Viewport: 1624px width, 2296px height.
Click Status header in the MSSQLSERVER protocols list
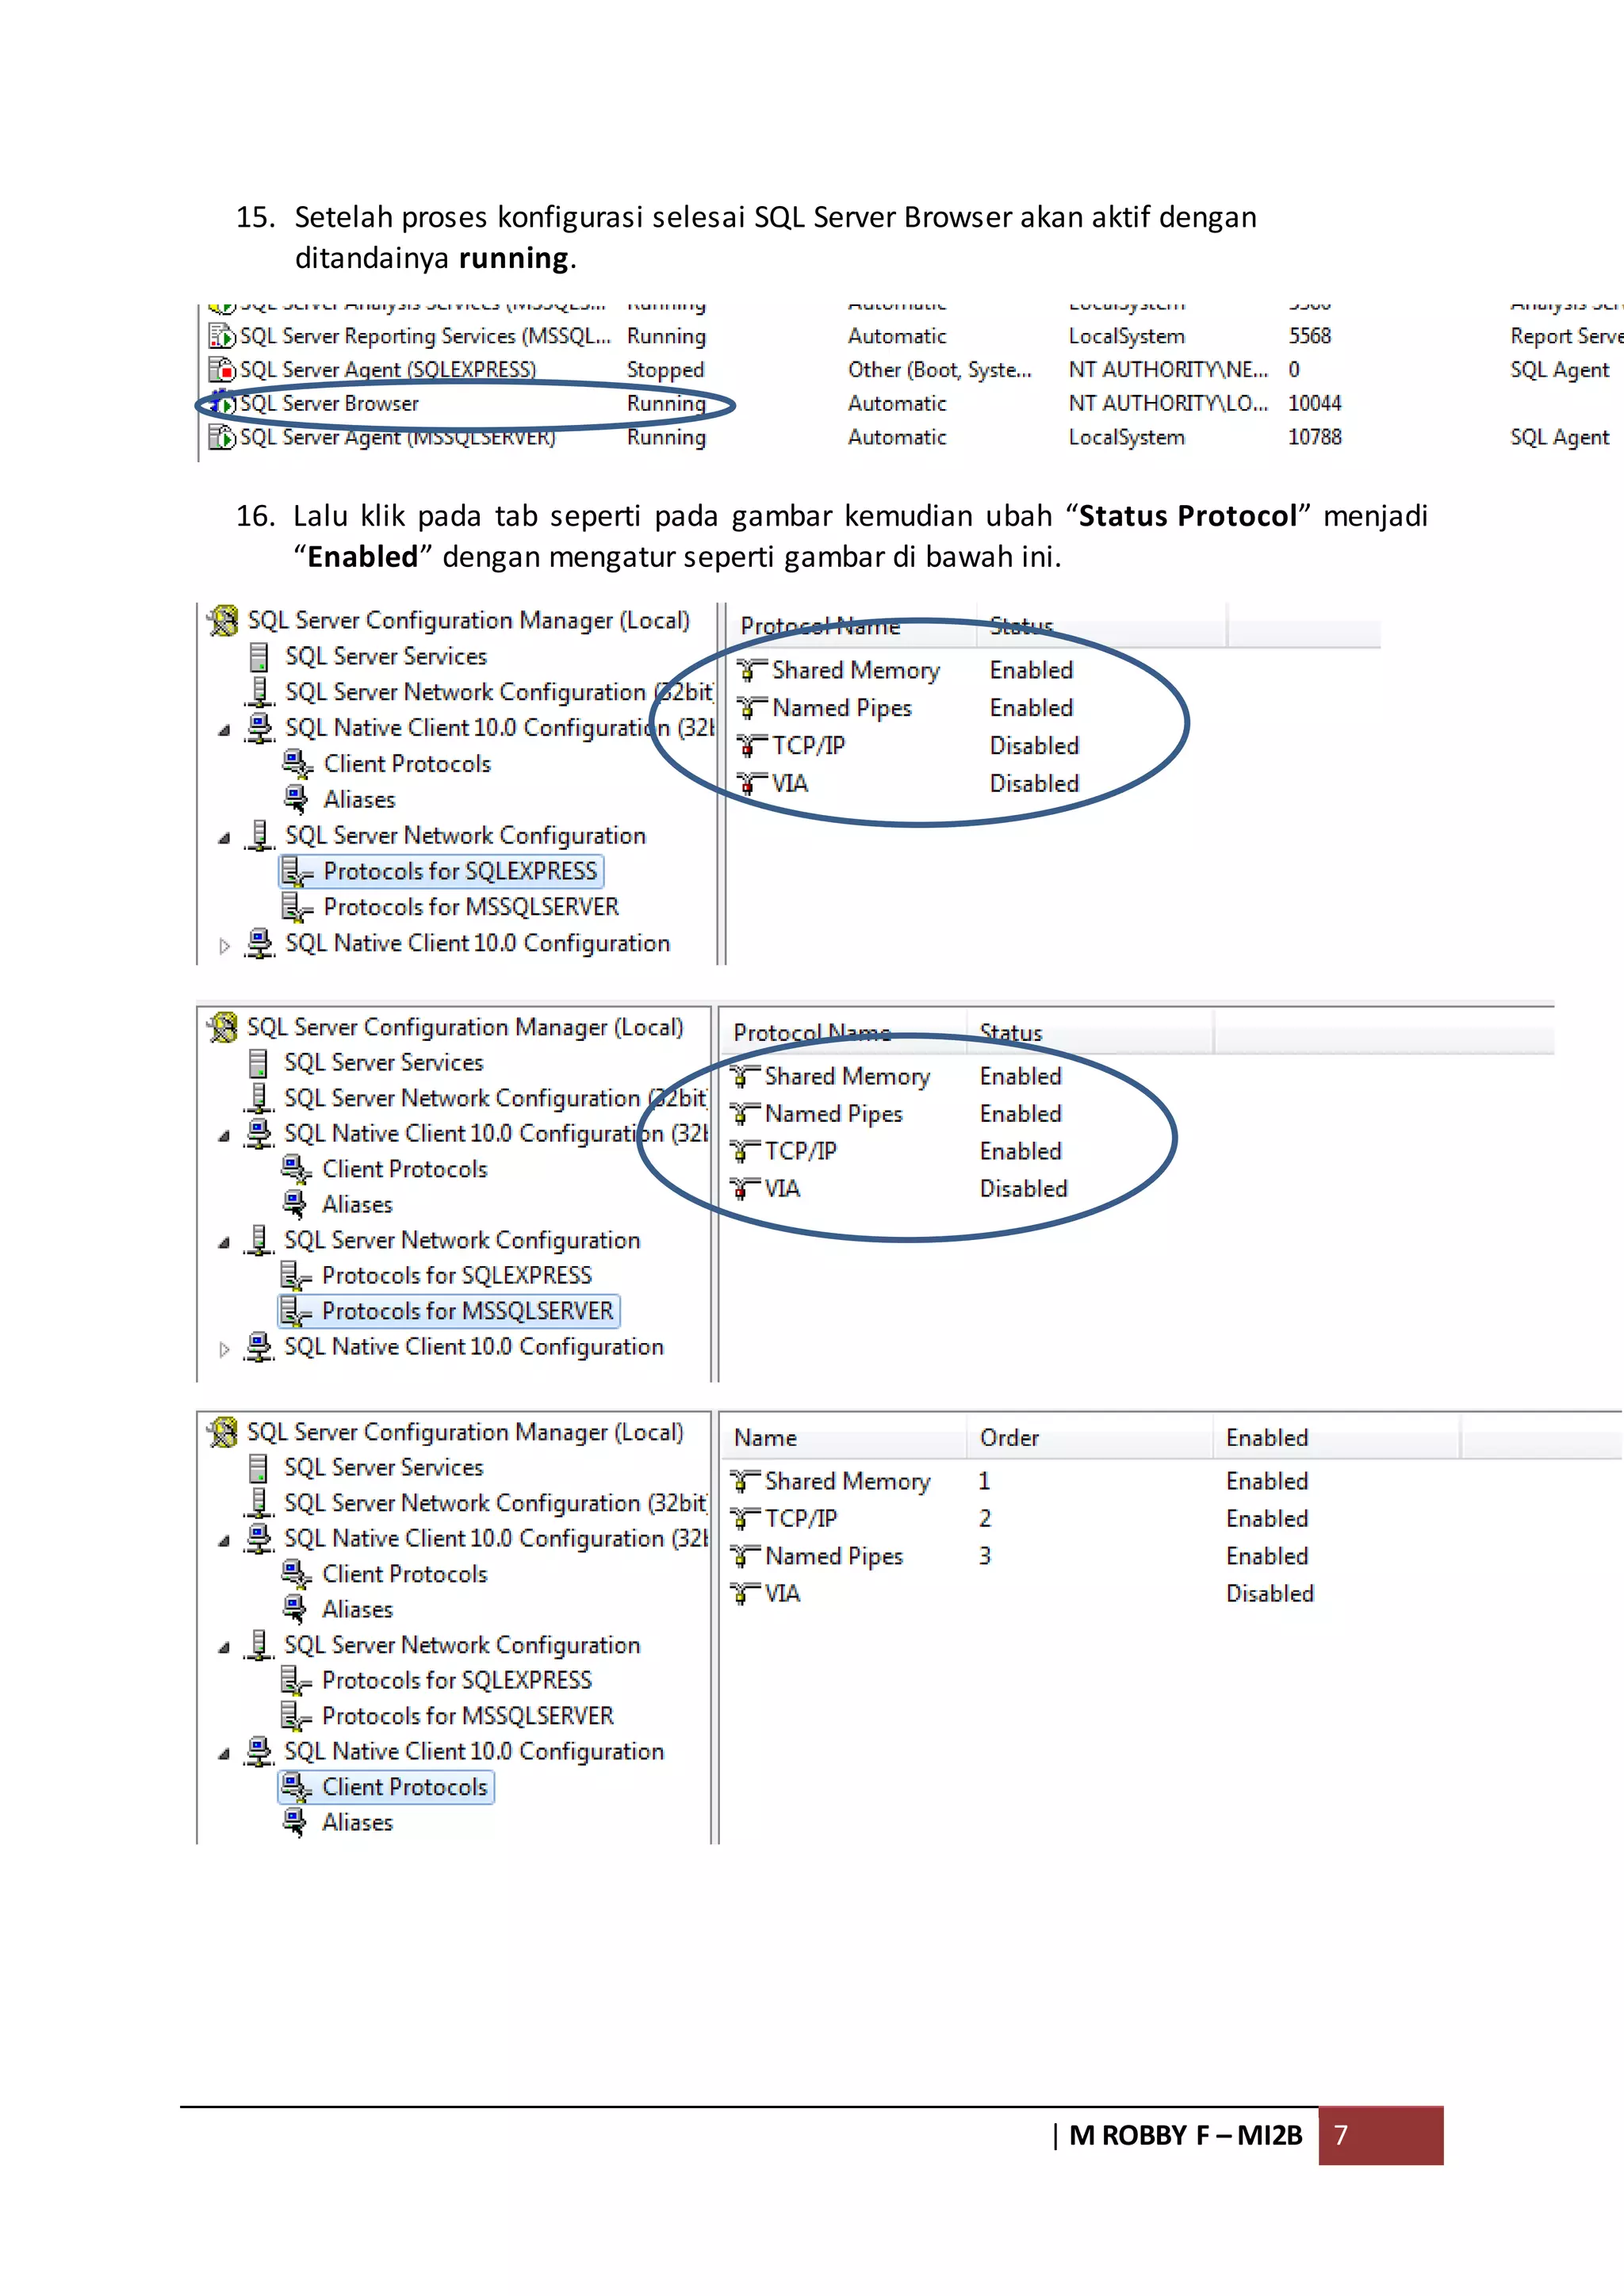(1010, 1033)
